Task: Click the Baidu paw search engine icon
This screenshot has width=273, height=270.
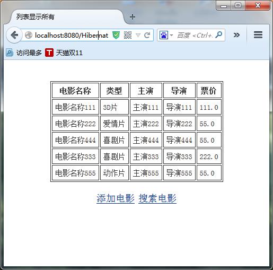Action: click(164, 35)
